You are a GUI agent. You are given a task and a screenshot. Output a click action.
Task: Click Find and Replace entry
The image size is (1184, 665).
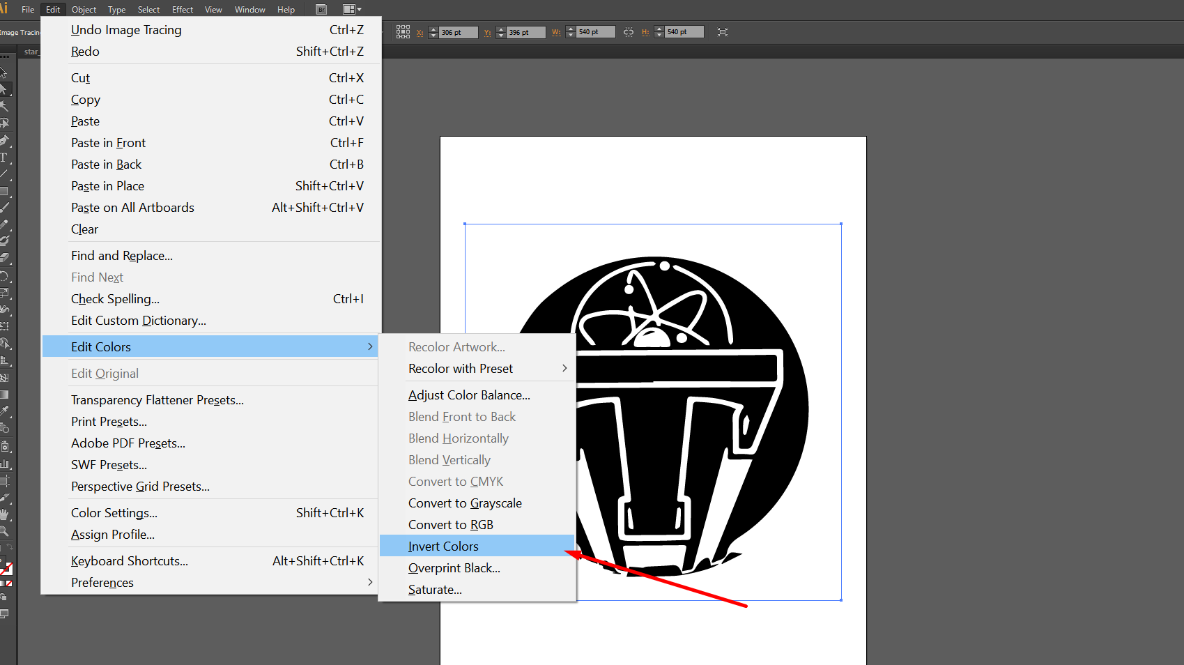coord(210,256)
